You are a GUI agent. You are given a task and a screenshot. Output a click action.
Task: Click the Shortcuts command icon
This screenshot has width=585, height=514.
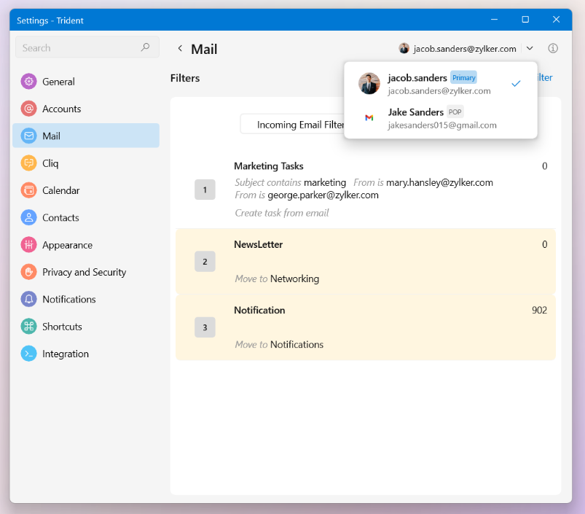coord(28,327)
